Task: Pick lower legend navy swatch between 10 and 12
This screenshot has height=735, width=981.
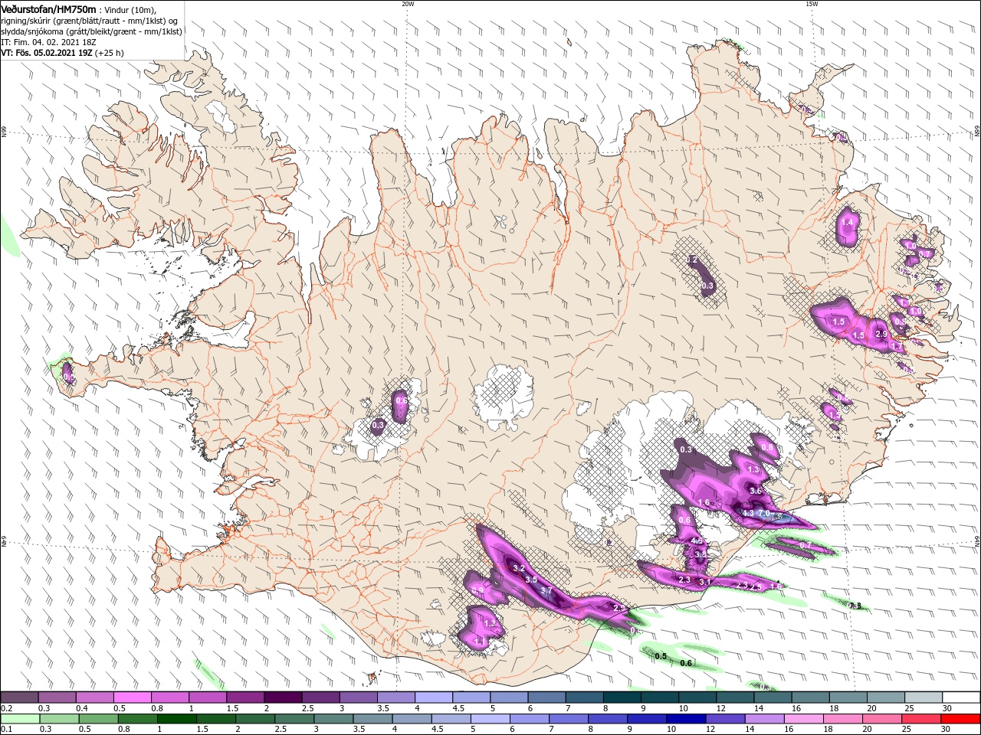Action: [x=687, y=718]
